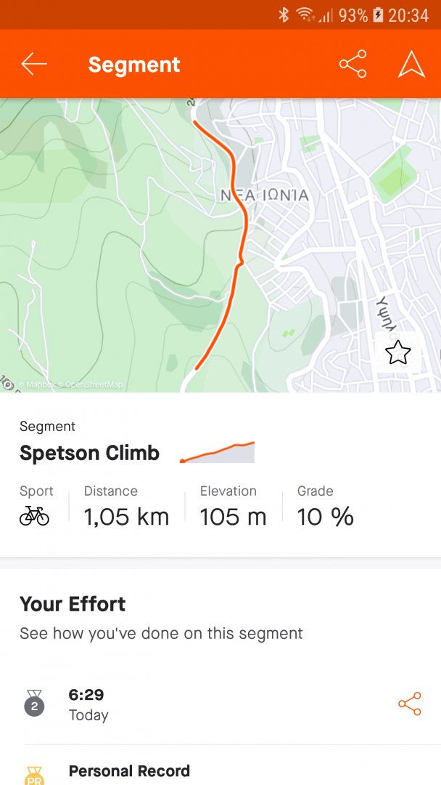Share the segment from the header
441x785 pixels.
point(353,65)
